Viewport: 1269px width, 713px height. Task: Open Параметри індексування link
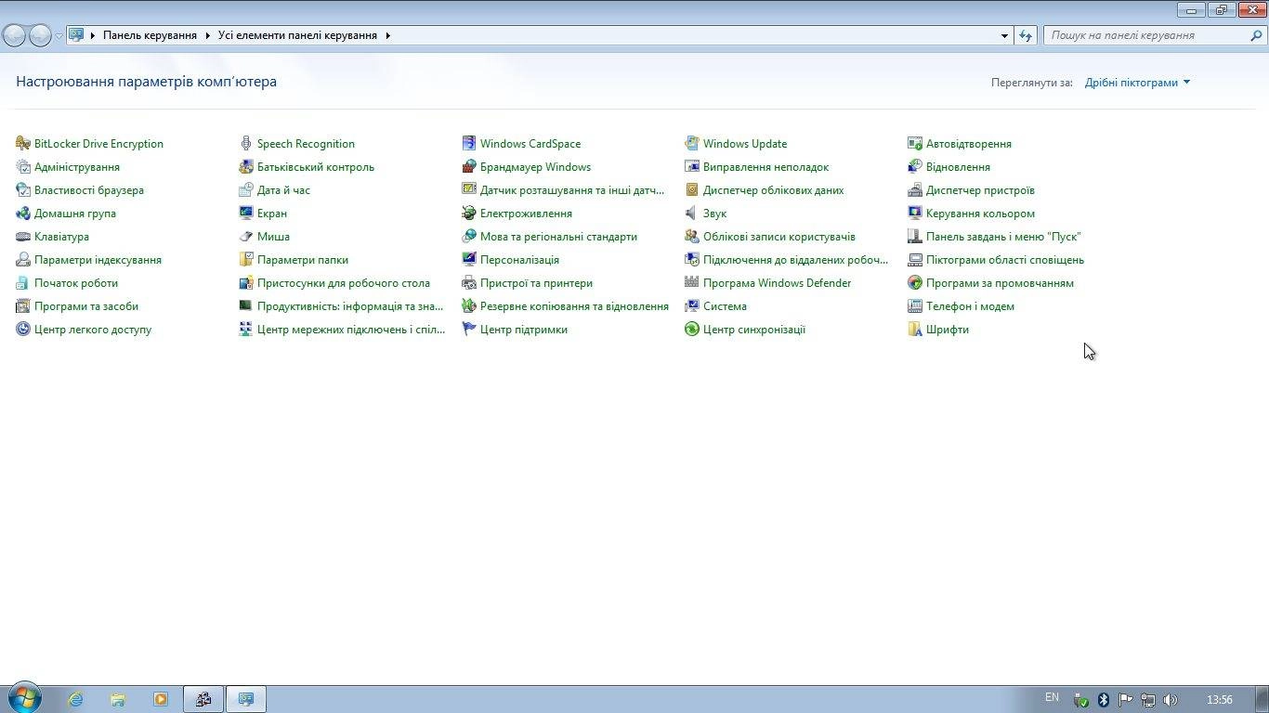pos(98,260)
